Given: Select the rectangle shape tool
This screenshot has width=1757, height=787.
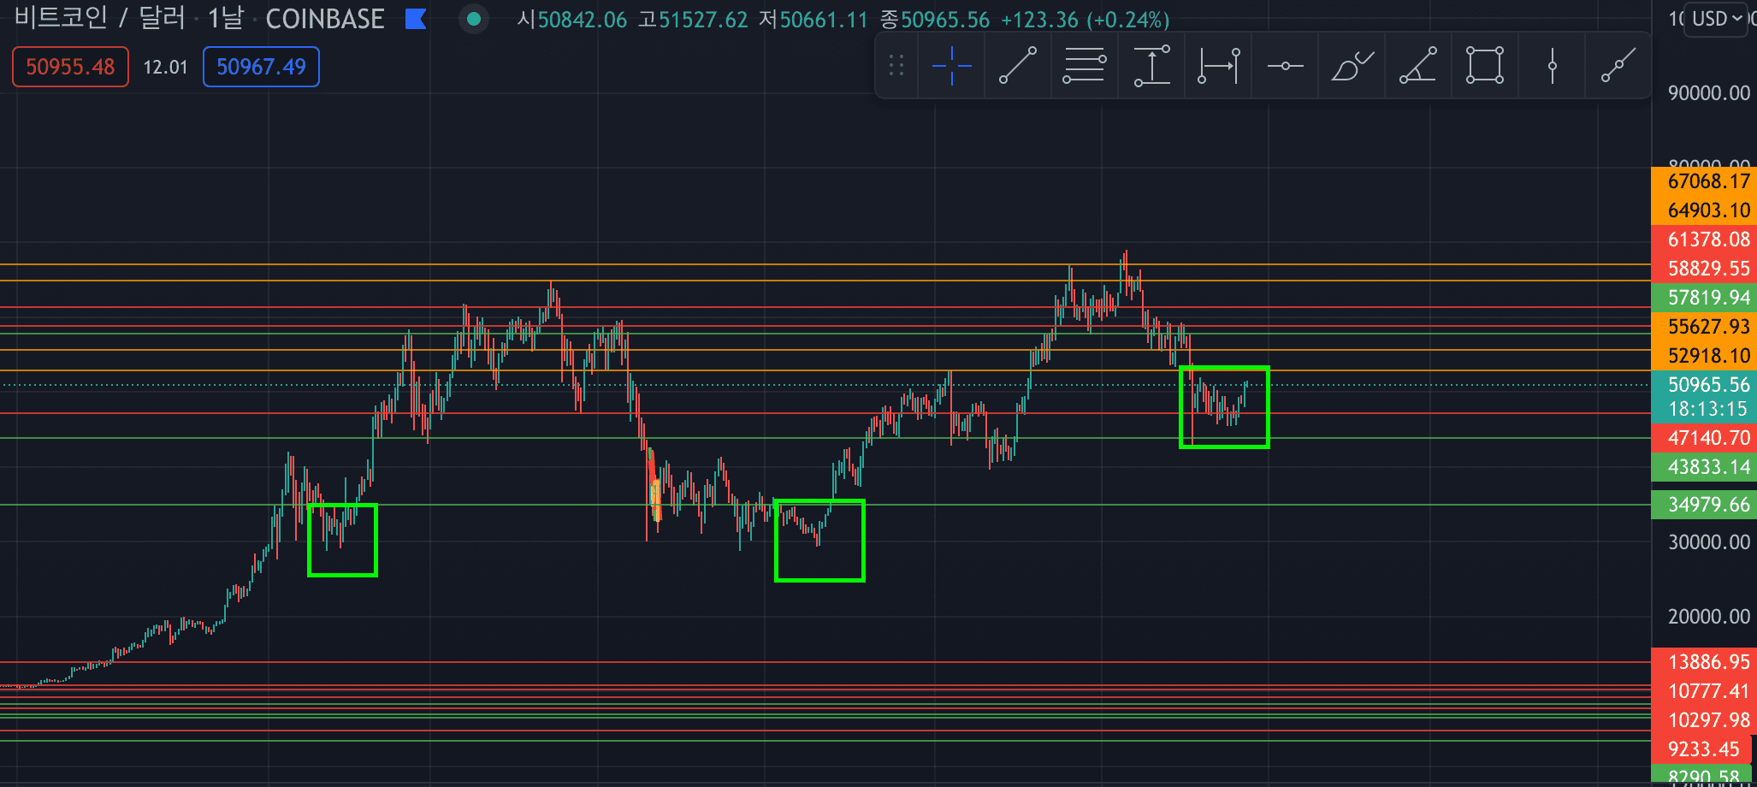Looking at the screenshot, I should (x=1485, y=66).
